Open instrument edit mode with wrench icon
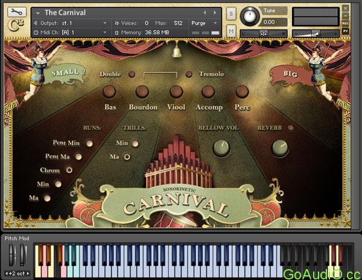The width and height of the screenshot is (362, 280). click(x=17, y=12)
